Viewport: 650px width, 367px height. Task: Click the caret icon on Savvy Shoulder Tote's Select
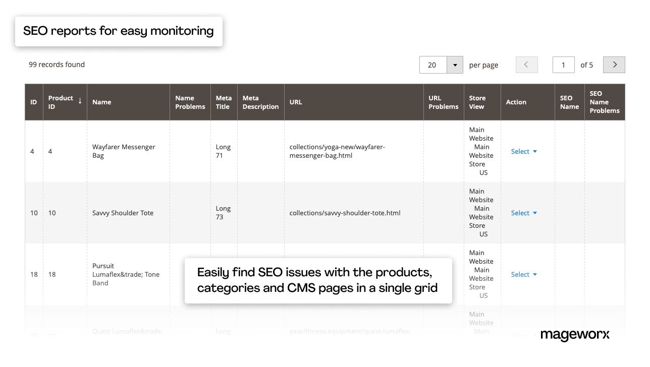click(535, 213)
